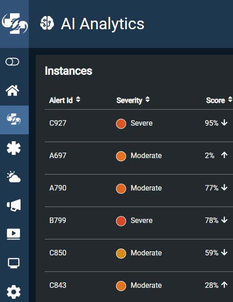Image resolution: width=233 pixels, height=302 pixels.
Task: Click the Severe color dot for C927
Action: [x=121, y=123]
